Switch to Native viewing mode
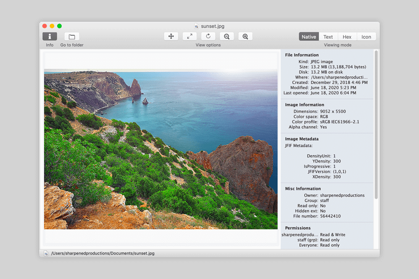419x279 pixels. coord(309,37)
